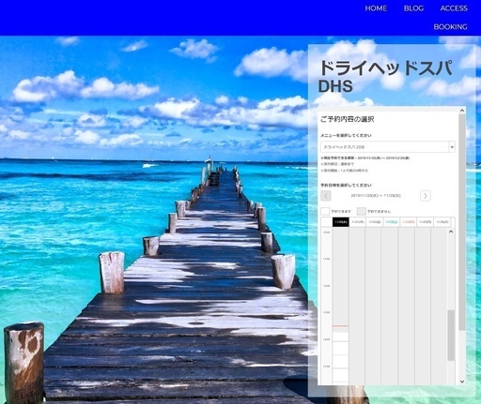481x404 pixels.
Task: Select the black highlighted 11/20 date column
Action: click(x=341, y=222)
